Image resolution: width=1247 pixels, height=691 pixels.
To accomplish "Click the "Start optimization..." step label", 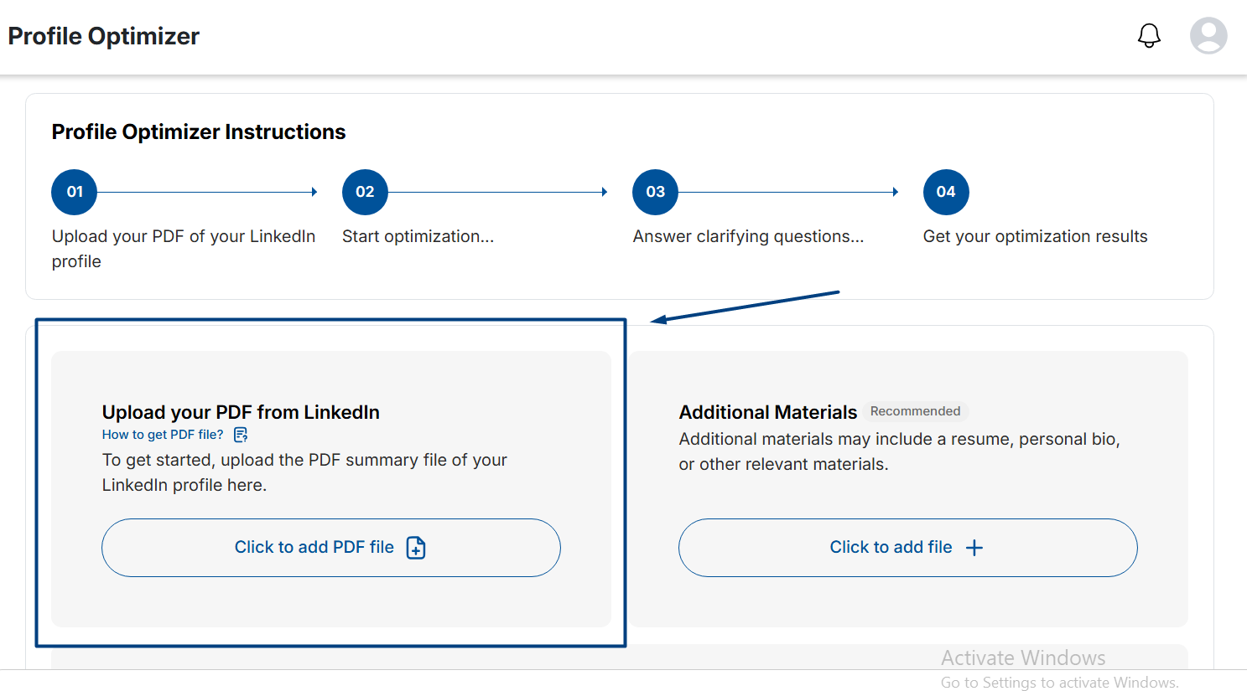I will [x=418, y=237].
